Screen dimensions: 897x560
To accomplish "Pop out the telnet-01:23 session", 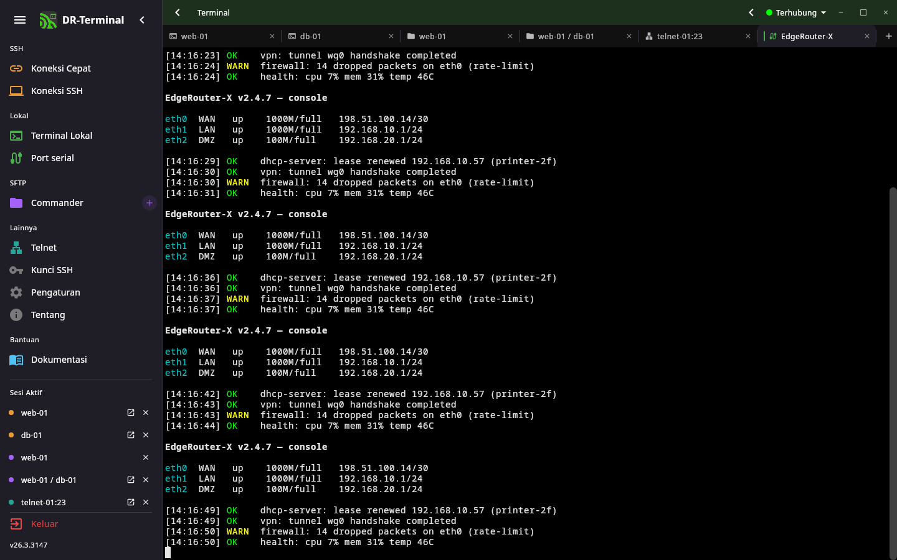I will [x=131, y=502].
